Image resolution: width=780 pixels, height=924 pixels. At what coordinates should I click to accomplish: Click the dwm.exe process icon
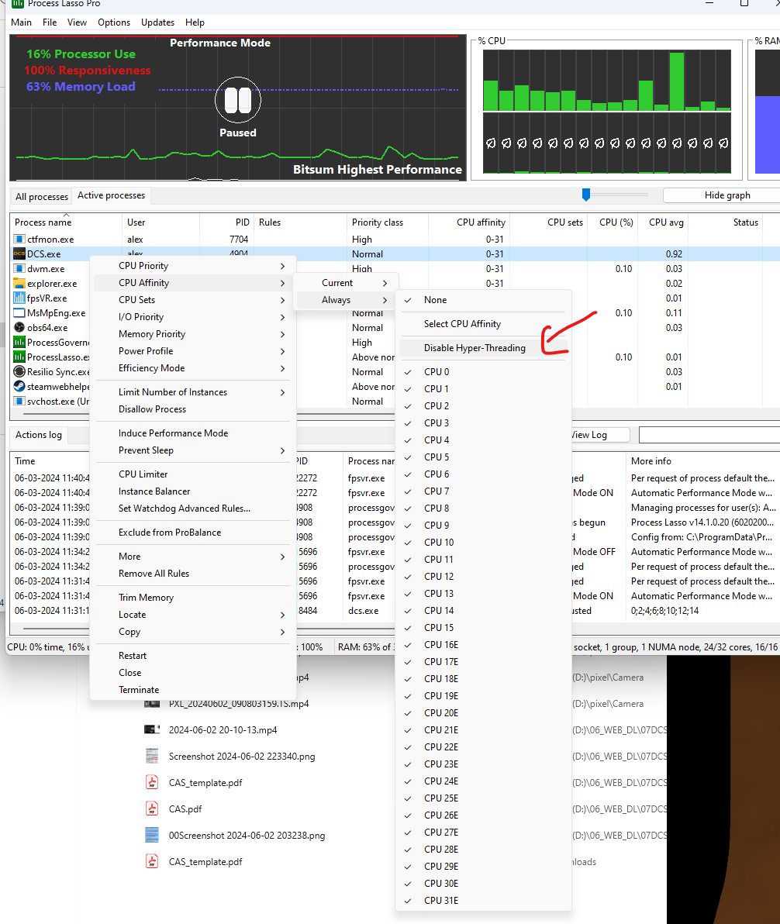coord(19,269)
